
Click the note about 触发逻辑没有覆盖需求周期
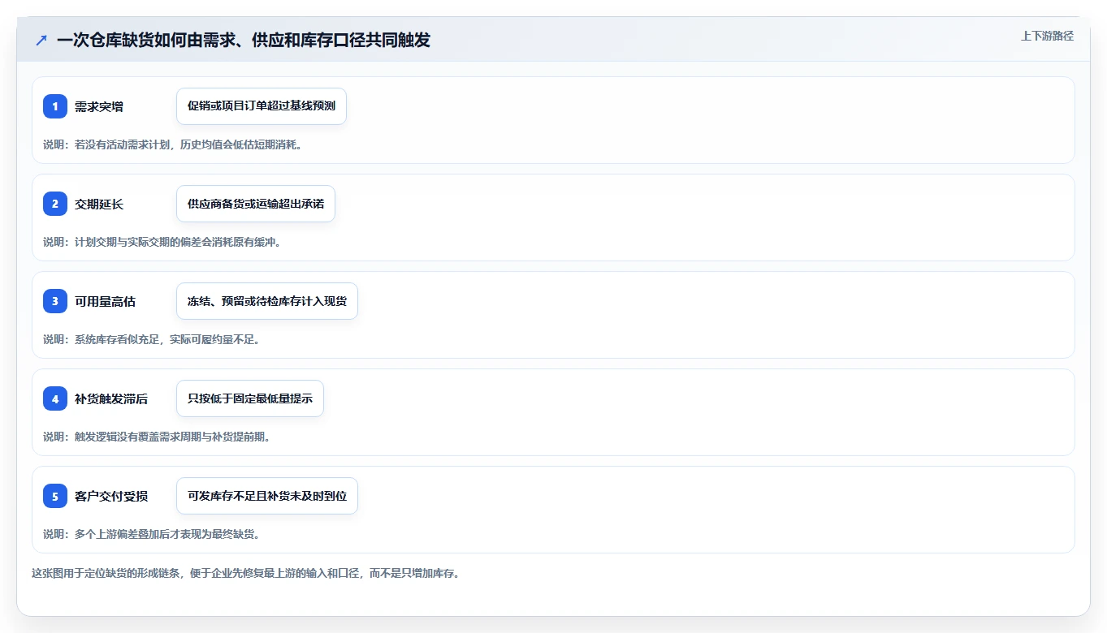coord(156,437)
